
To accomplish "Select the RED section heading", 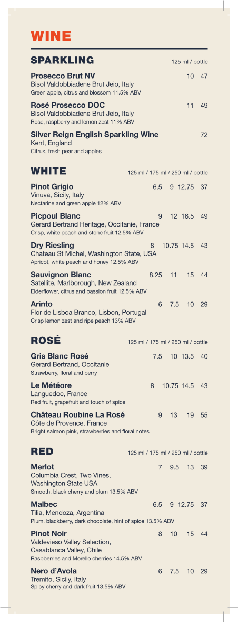I will tap(42, 451).
